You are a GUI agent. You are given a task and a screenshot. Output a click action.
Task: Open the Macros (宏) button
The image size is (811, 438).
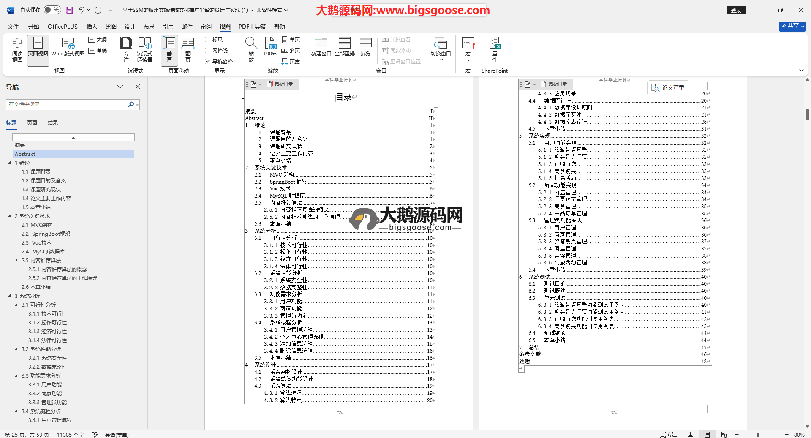tap(468, 47)
